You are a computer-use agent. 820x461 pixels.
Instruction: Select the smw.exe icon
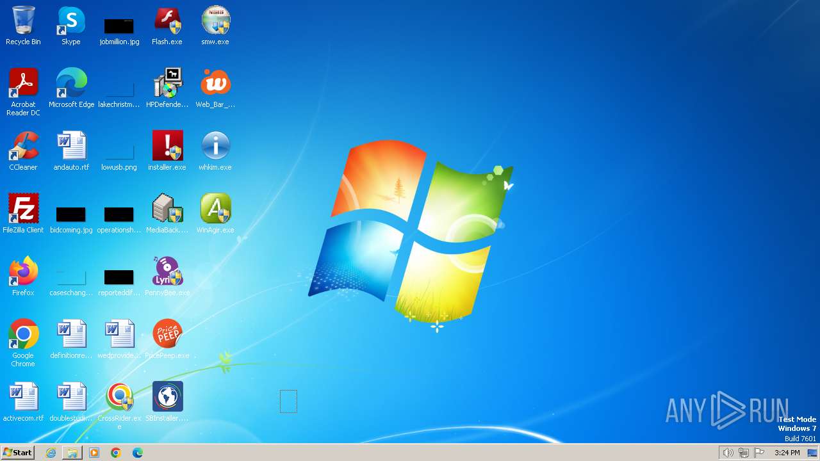coord(215,26)
